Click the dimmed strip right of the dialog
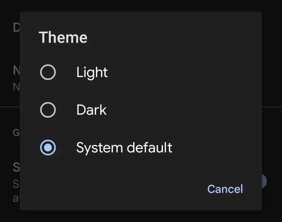Image resolution: width=282 pixels, height=222 pixels. click(x=272, y=86)
